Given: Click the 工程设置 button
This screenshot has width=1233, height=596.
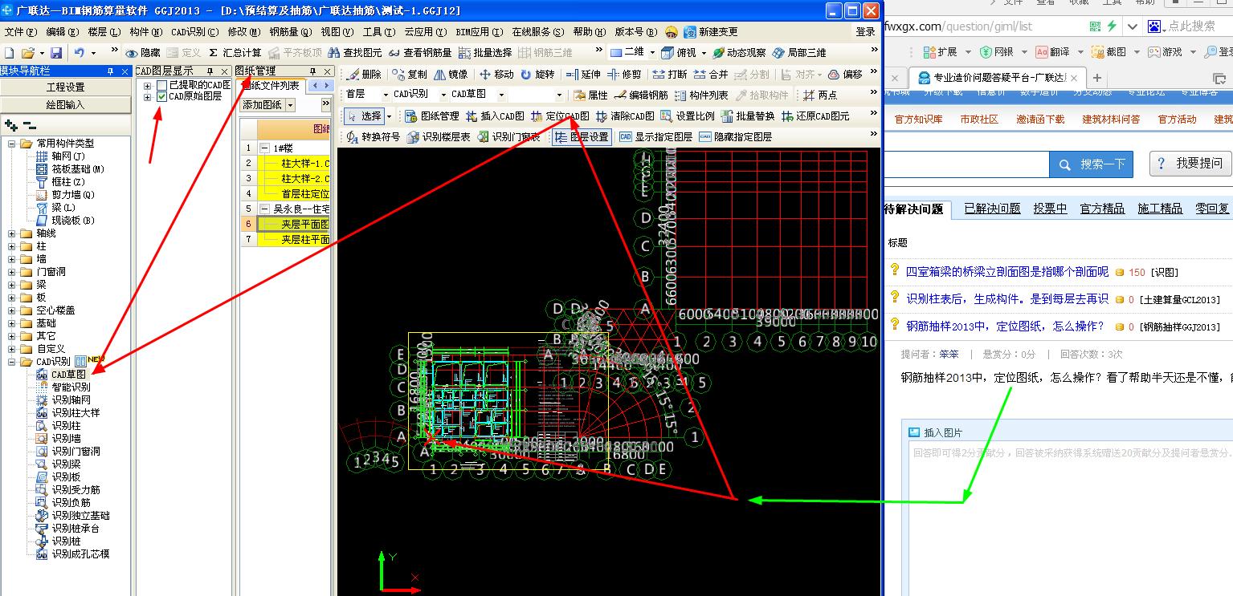Looking at the screenshot, I should tap(66, 87).
